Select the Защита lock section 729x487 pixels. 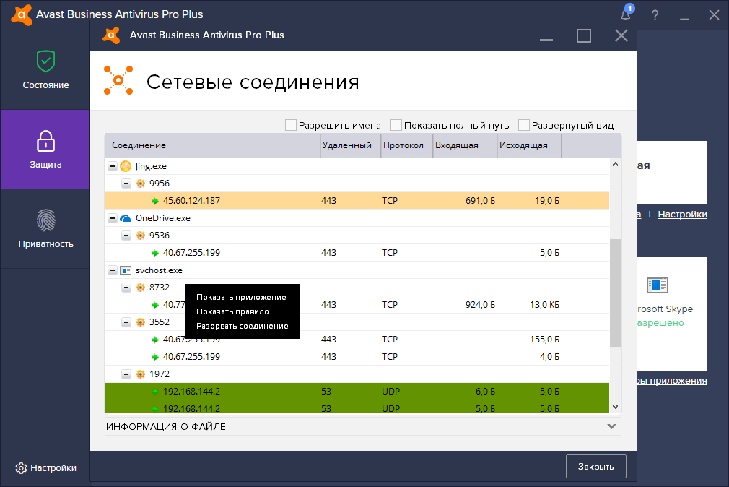[45, 150]
